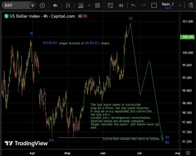Image resolution: width=196 pixels, height=156 pixels.
Task: Click the current price label 100.499
Action: 187,37
